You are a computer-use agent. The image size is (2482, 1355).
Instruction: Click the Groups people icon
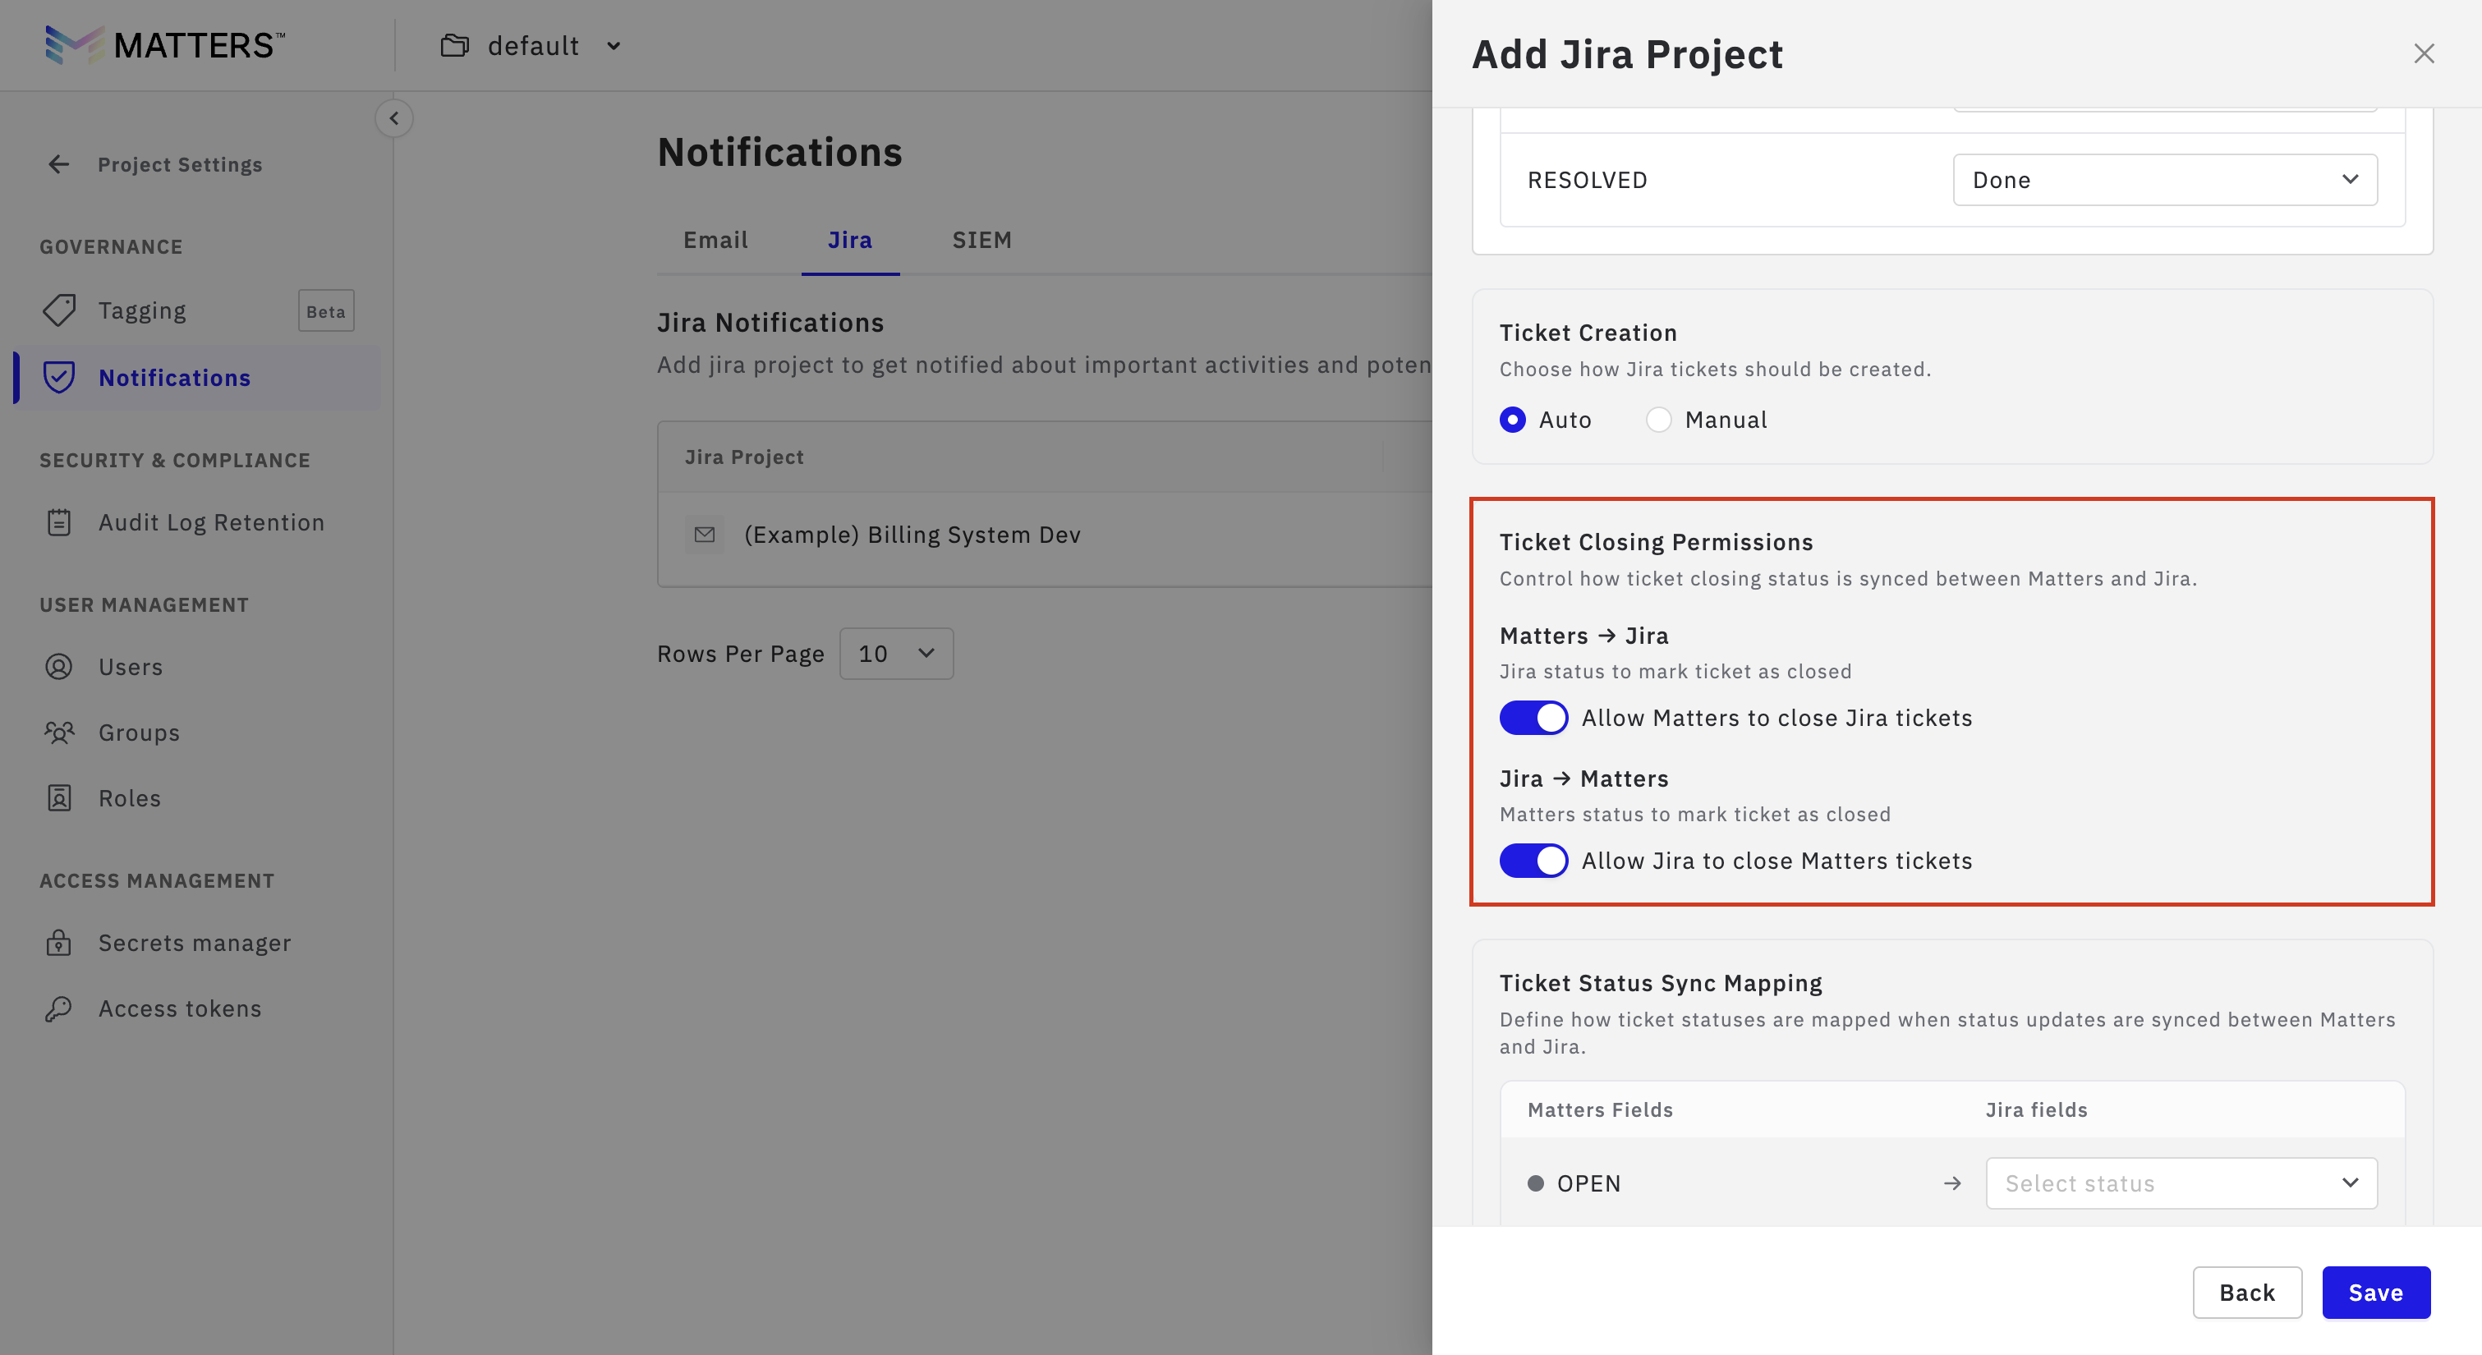[x=59, y=733]
